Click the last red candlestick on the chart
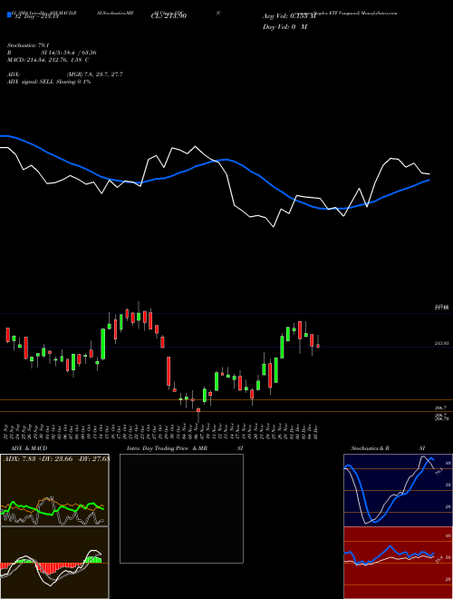This screenshot has width=453, height=599. [318, 346]
